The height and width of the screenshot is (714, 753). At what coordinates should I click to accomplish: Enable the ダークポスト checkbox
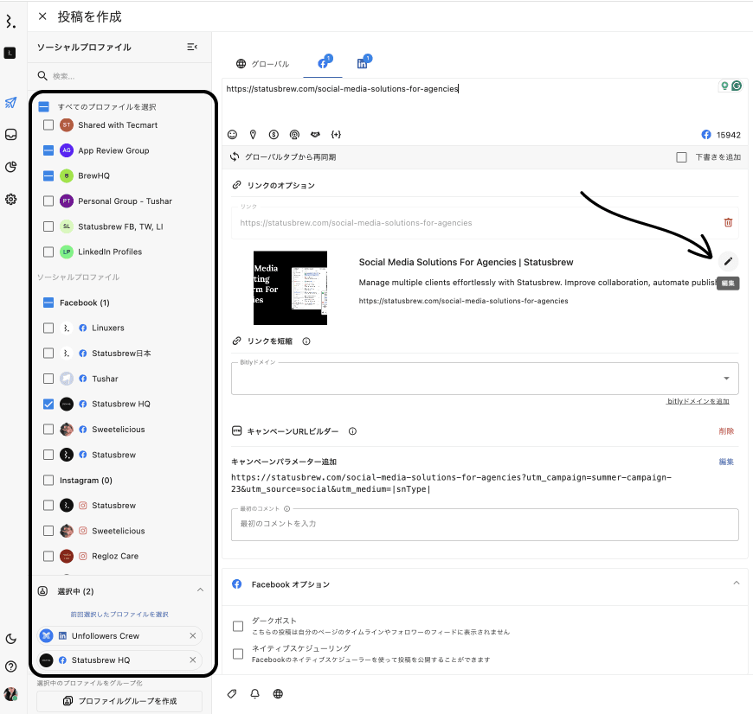(x=238, y=626)
